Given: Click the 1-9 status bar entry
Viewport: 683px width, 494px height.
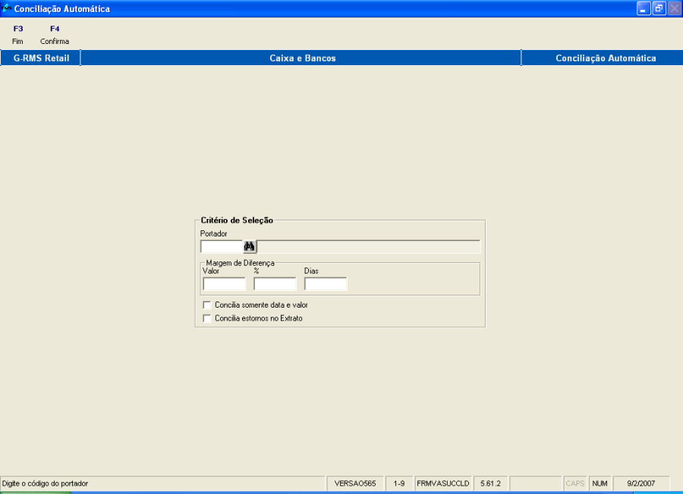Looking at the screenshot, I should [x=399, y=483].
